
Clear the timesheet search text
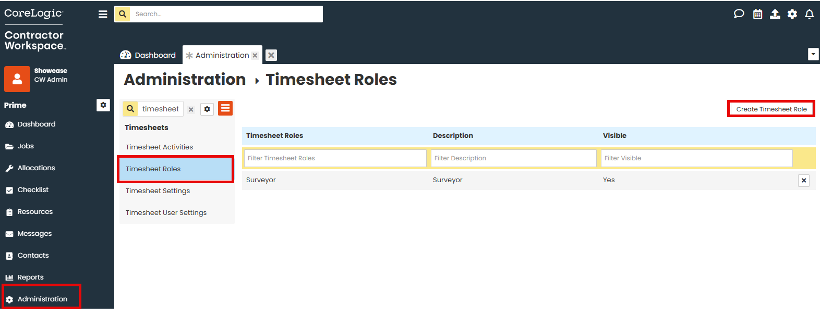pyautogui.click(x=191, y=109)
